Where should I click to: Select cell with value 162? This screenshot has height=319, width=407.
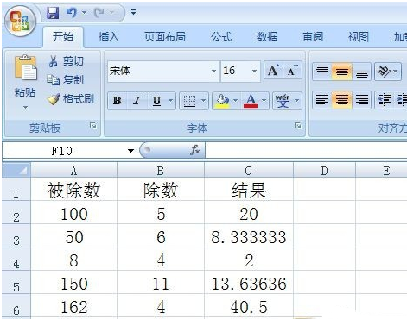click(x=73, y=306)
